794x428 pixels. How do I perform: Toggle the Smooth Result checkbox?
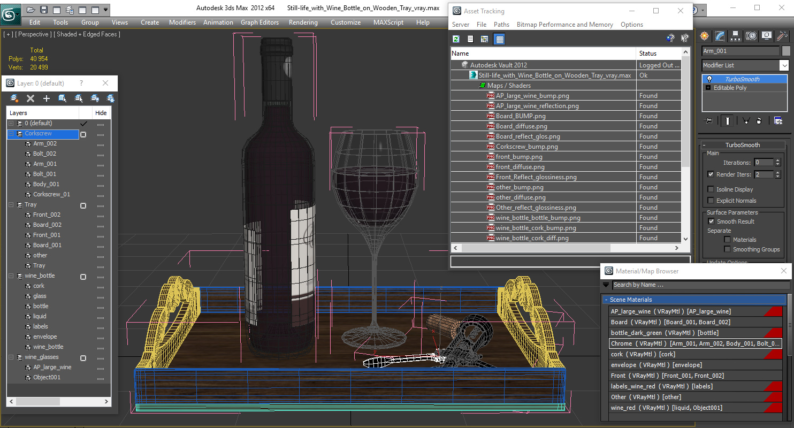pos(711,221)
